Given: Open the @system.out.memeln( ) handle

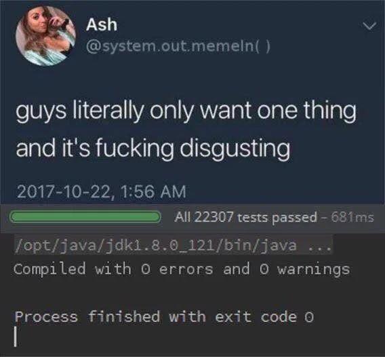Looking at the screenshot, I should pos(178,46).
